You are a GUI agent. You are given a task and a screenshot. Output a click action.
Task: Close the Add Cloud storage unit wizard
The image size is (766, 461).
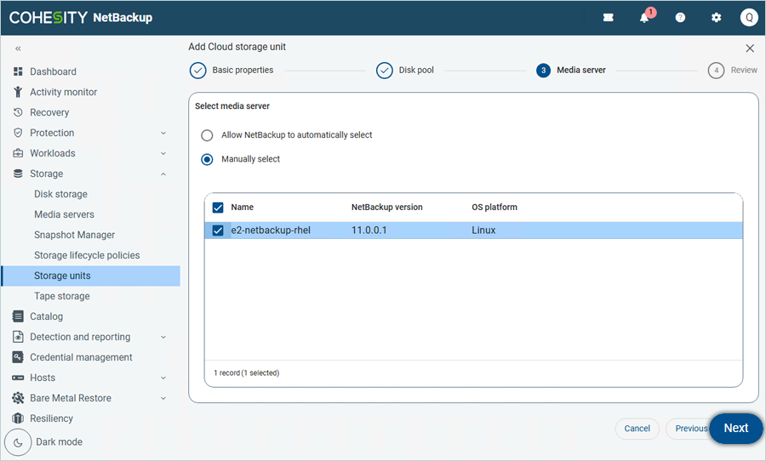(x=750, y=48)
